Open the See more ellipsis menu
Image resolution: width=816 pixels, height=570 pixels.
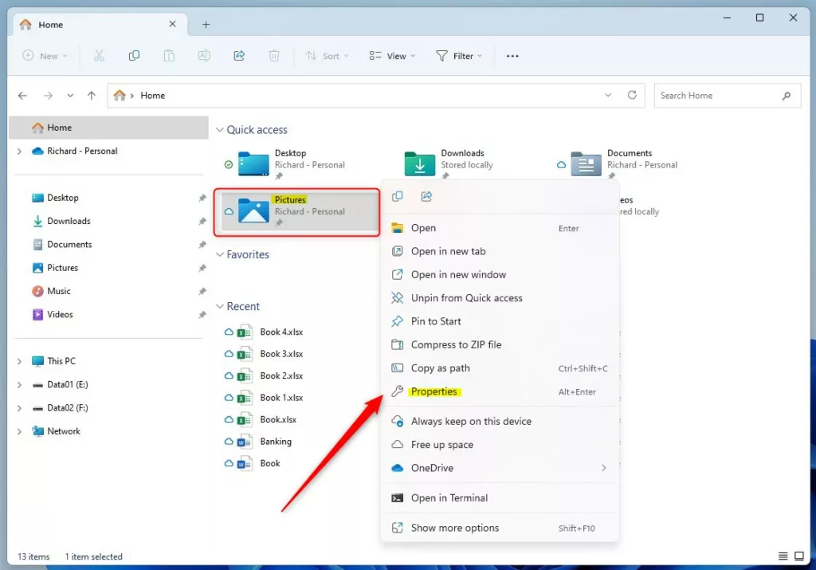(x=512, y=56)
